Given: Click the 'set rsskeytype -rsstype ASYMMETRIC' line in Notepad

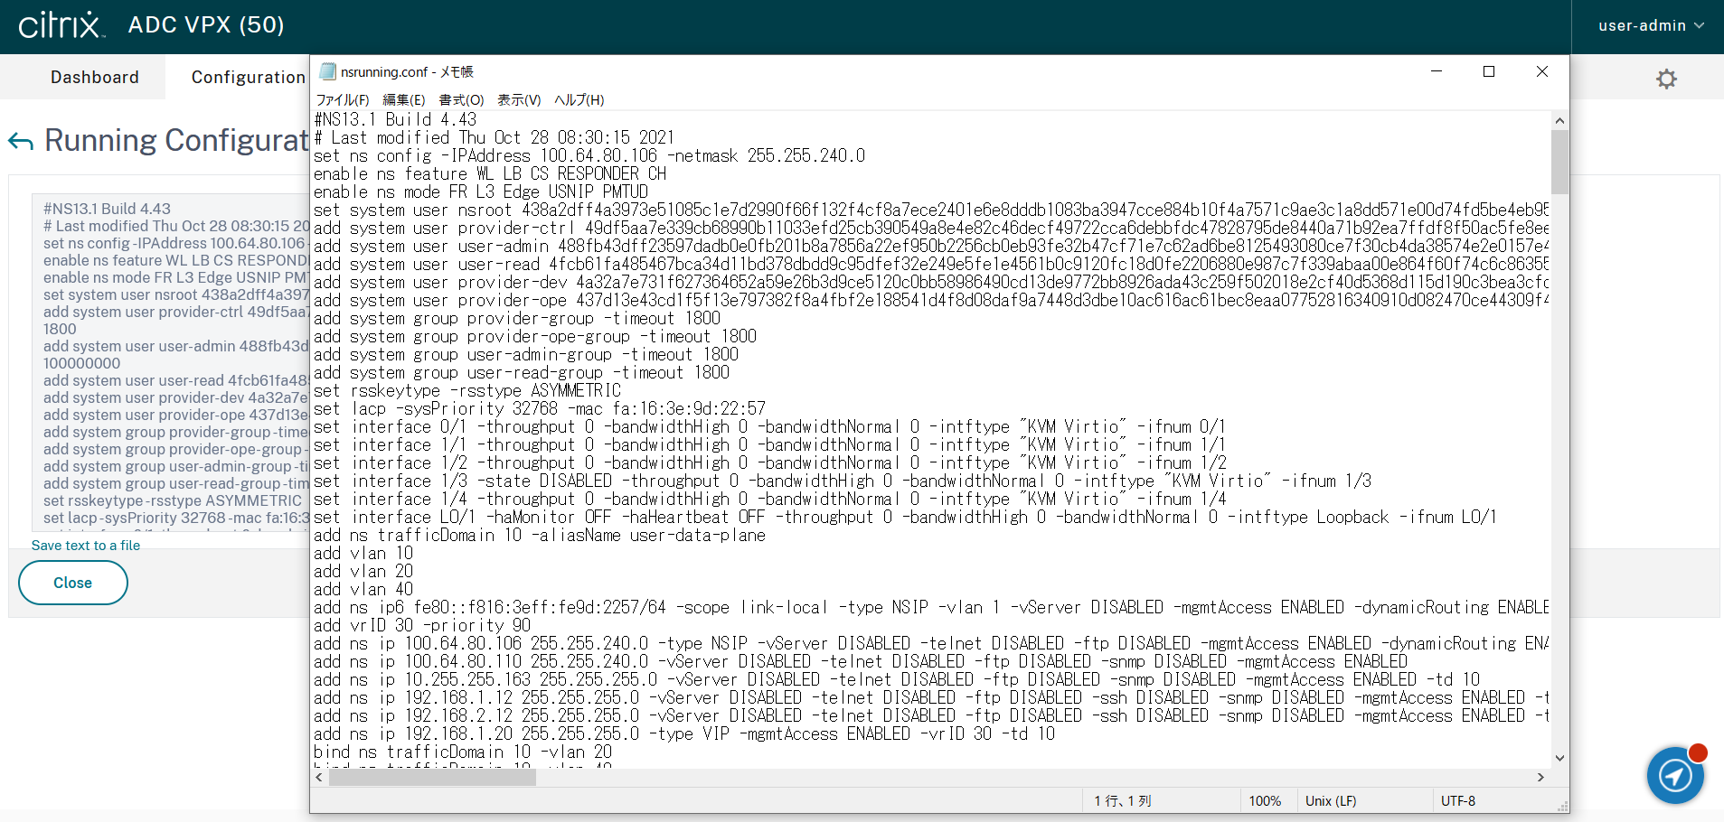Looking at the screenshot, I should [467, 390].
